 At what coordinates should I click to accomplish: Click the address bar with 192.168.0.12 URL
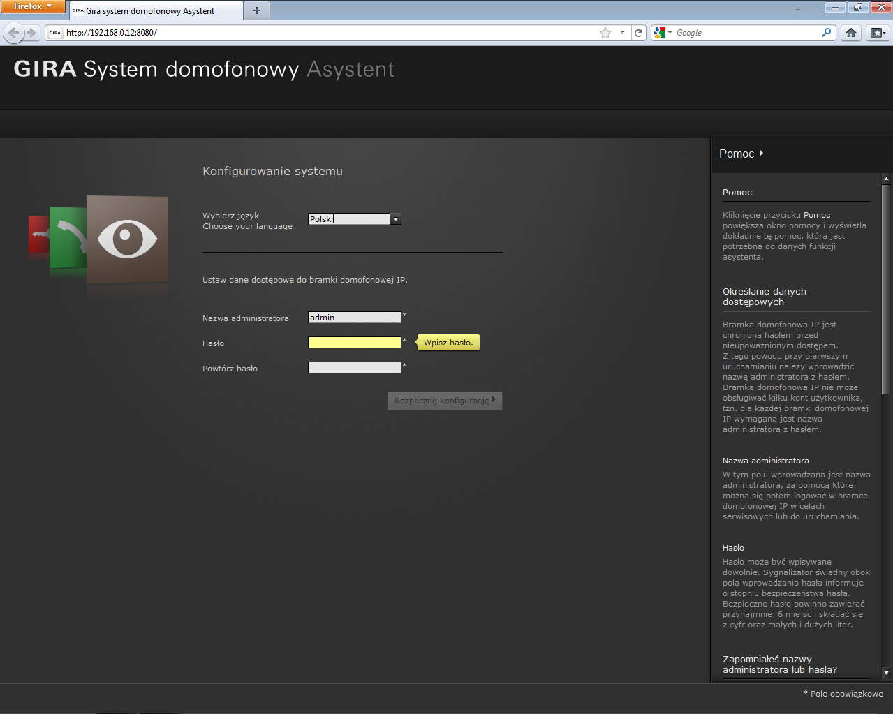332,33
